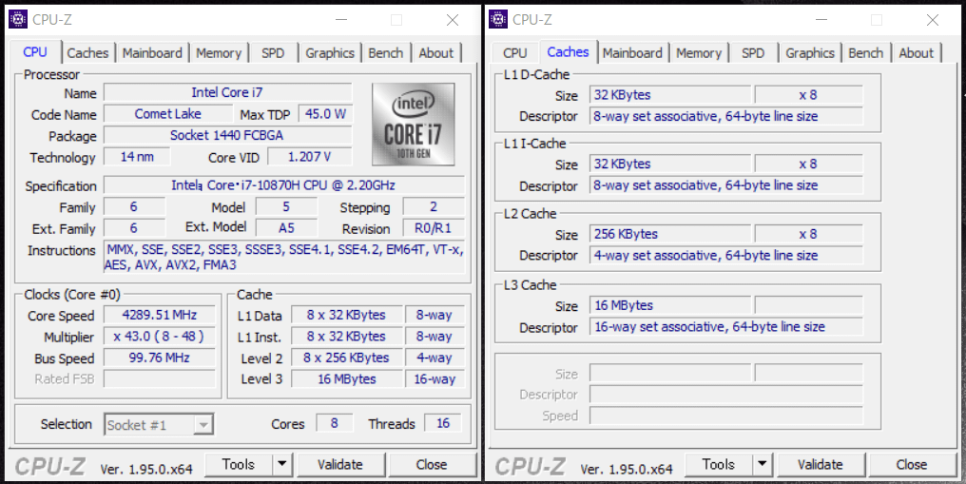Viewport: 966px width, 484px height.
Task: Click the CPU-Z app icon in right window title bar
Action: coord(498,19)
